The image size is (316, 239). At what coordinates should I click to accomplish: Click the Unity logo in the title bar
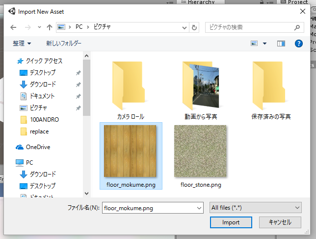(12, 11)
